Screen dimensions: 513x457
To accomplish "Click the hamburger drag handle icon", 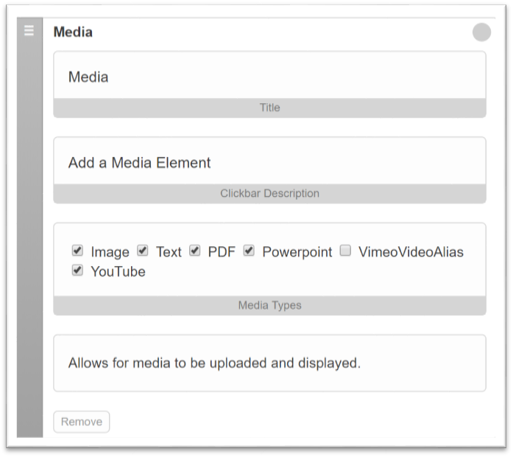I will click(x=29, y=30).
